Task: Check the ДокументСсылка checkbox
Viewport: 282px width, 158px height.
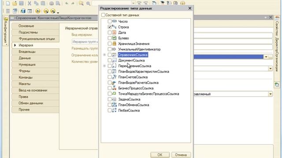Action: [x=110, y=61]
